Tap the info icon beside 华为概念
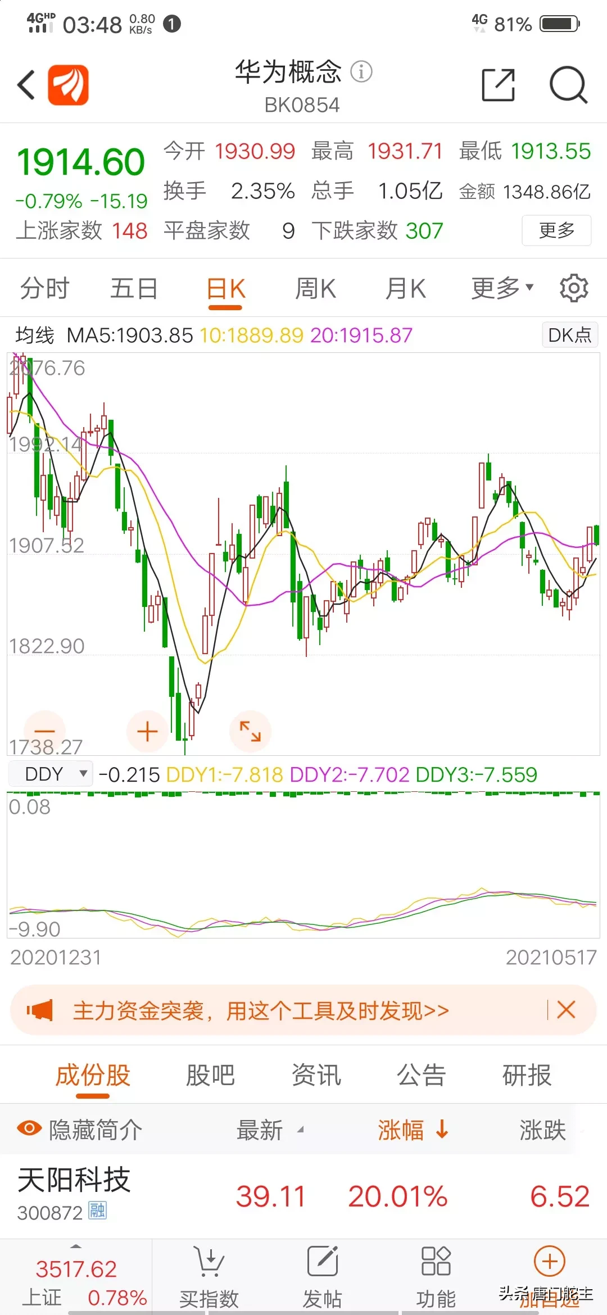 click(361, 71)
